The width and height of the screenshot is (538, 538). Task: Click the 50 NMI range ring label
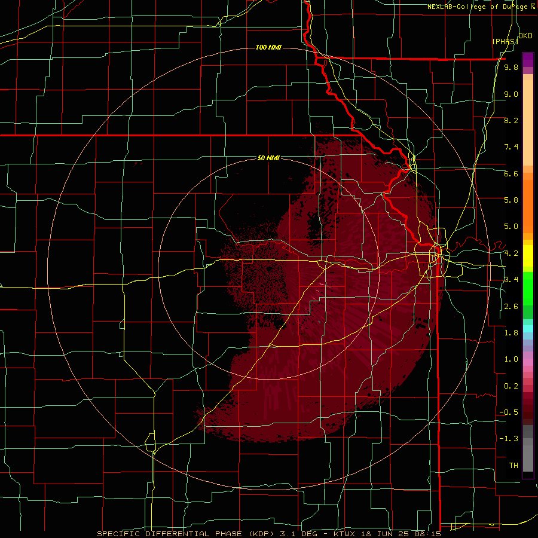coord(268,158)
